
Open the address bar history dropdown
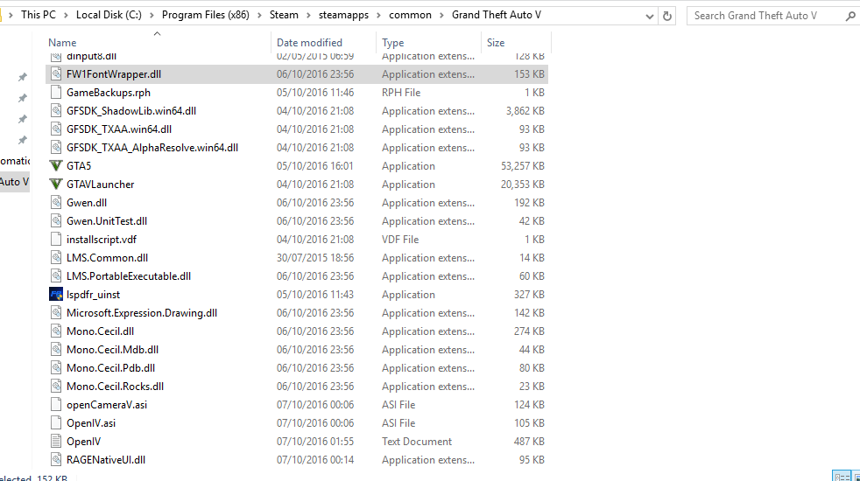650,16
